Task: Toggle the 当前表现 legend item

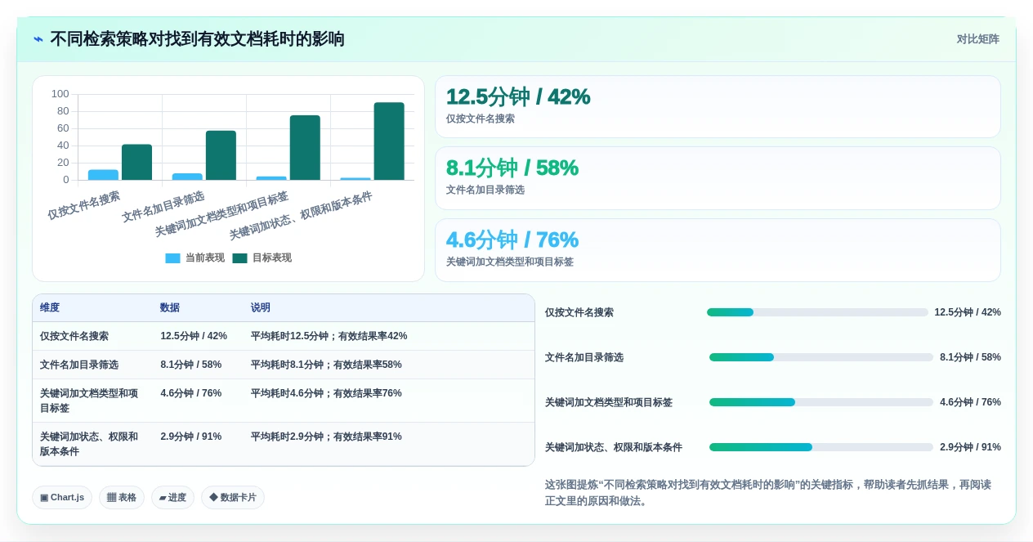Action: [195, 258]
